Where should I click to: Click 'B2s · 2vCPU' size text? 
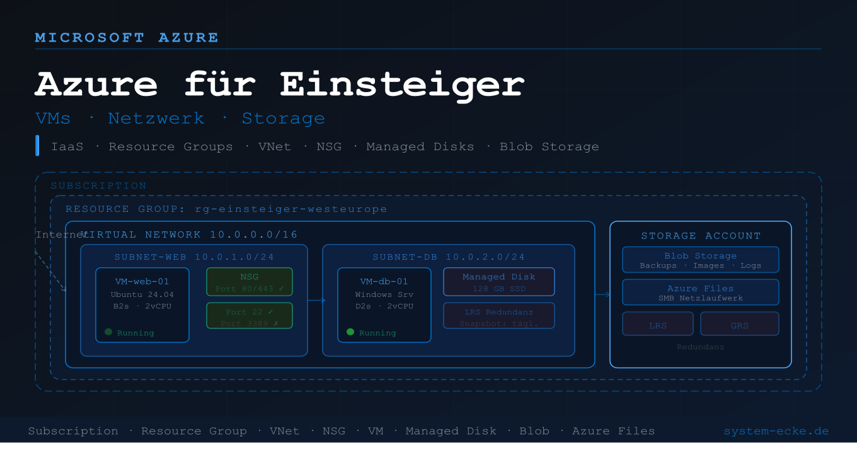[x=142, y=306]
